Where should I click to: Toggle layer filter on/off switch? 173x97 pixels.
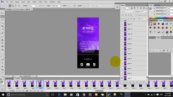(x=147, y=8)
